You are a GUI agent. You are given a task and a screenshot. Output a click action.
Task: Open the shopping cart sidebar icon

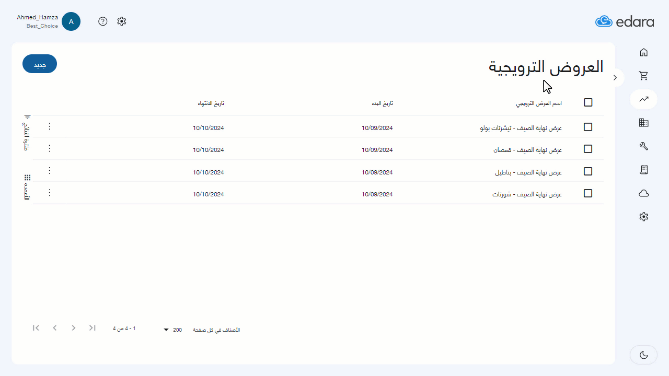pyautogui.click(x=644, y=76)
